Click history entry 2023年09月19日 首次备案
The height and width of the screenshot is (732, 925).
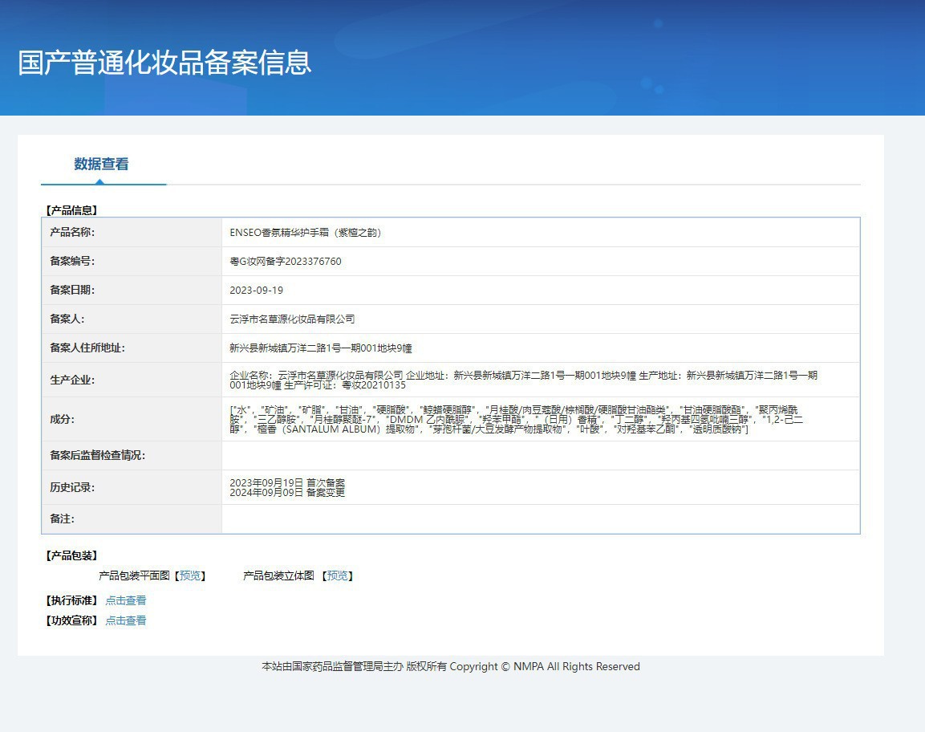point(287,483)
